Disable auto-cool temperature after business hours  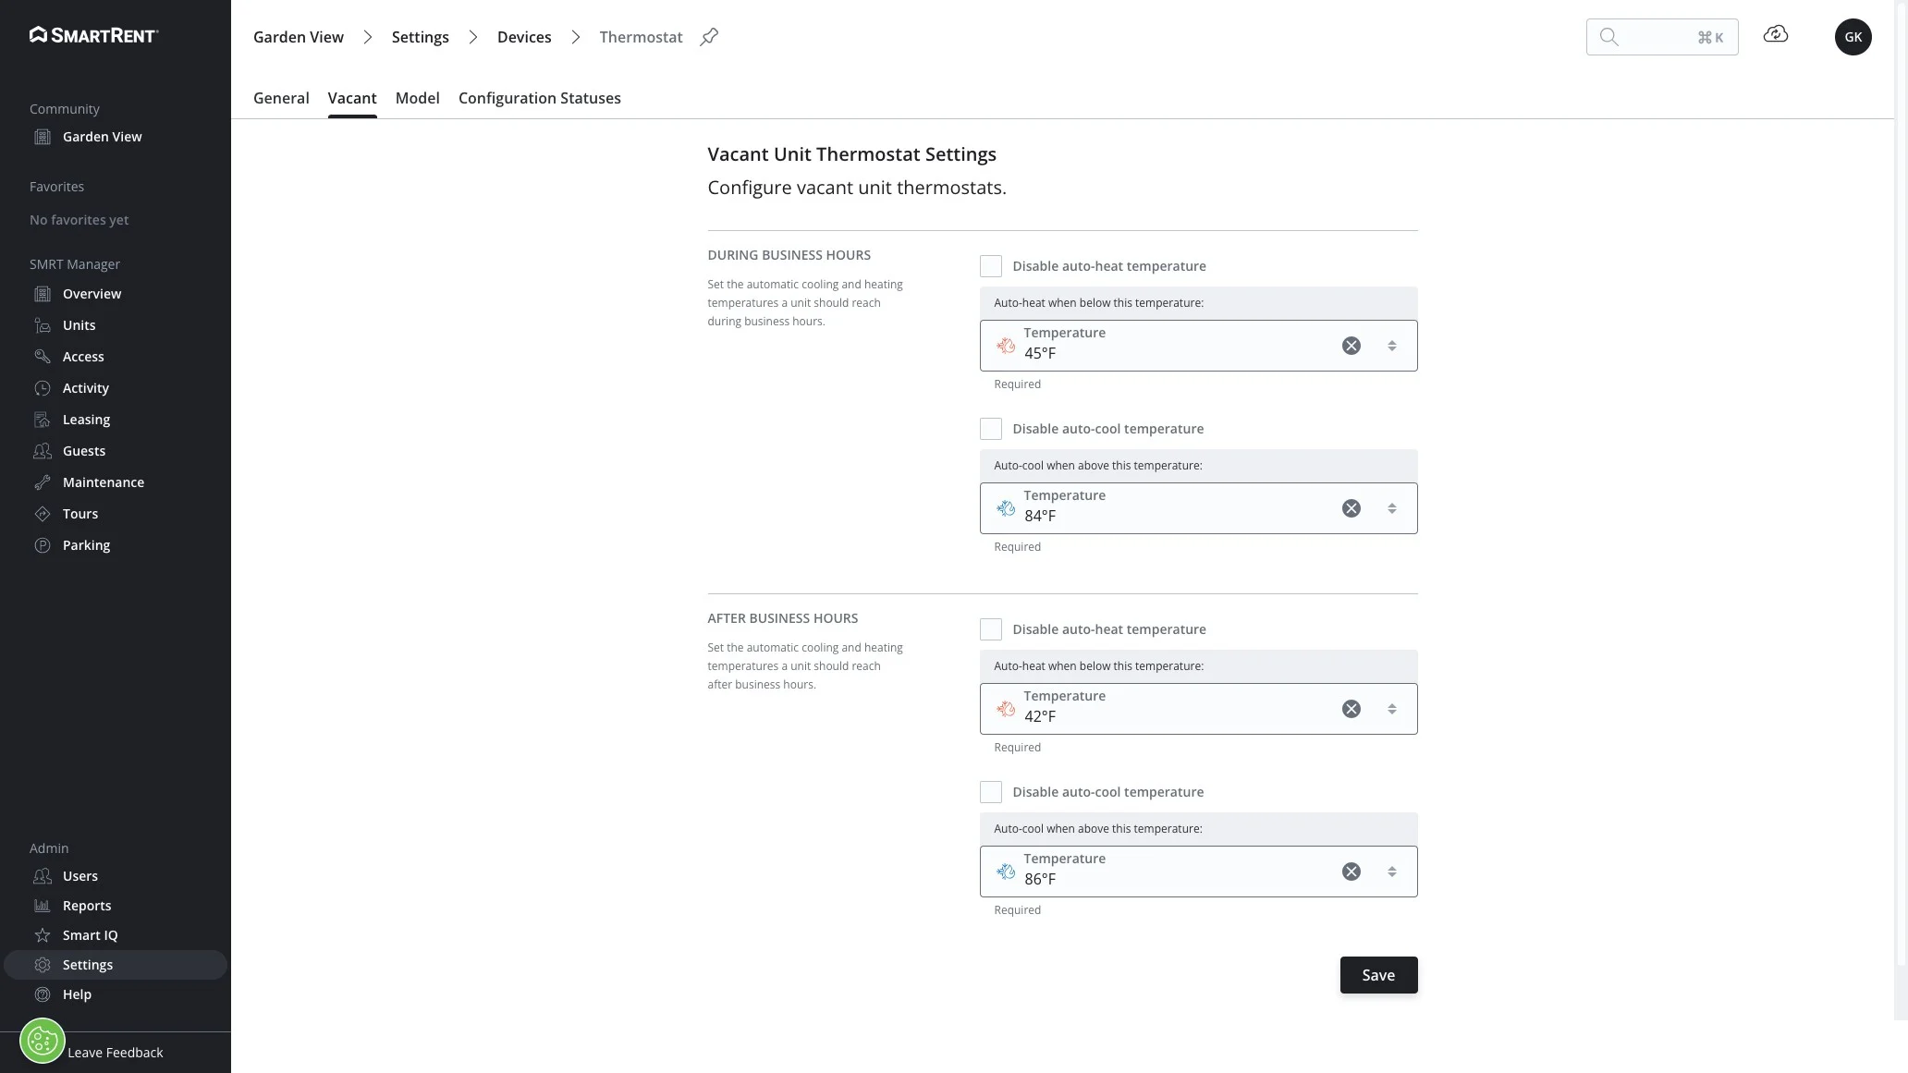pyautogui.click(x=991, y=792)
